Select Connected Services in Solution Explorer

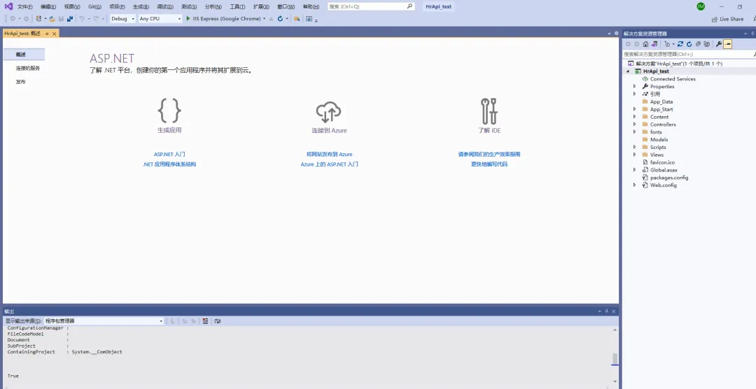point(673,79)
